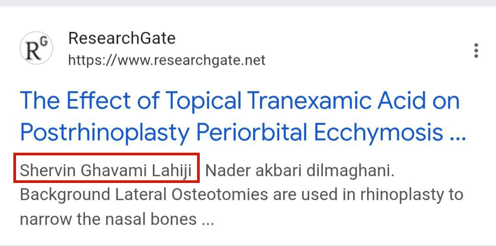
Task: Click the Background Lateral Osteotomies snippet line
Action: pyautogui.click(x=242, y=195)
